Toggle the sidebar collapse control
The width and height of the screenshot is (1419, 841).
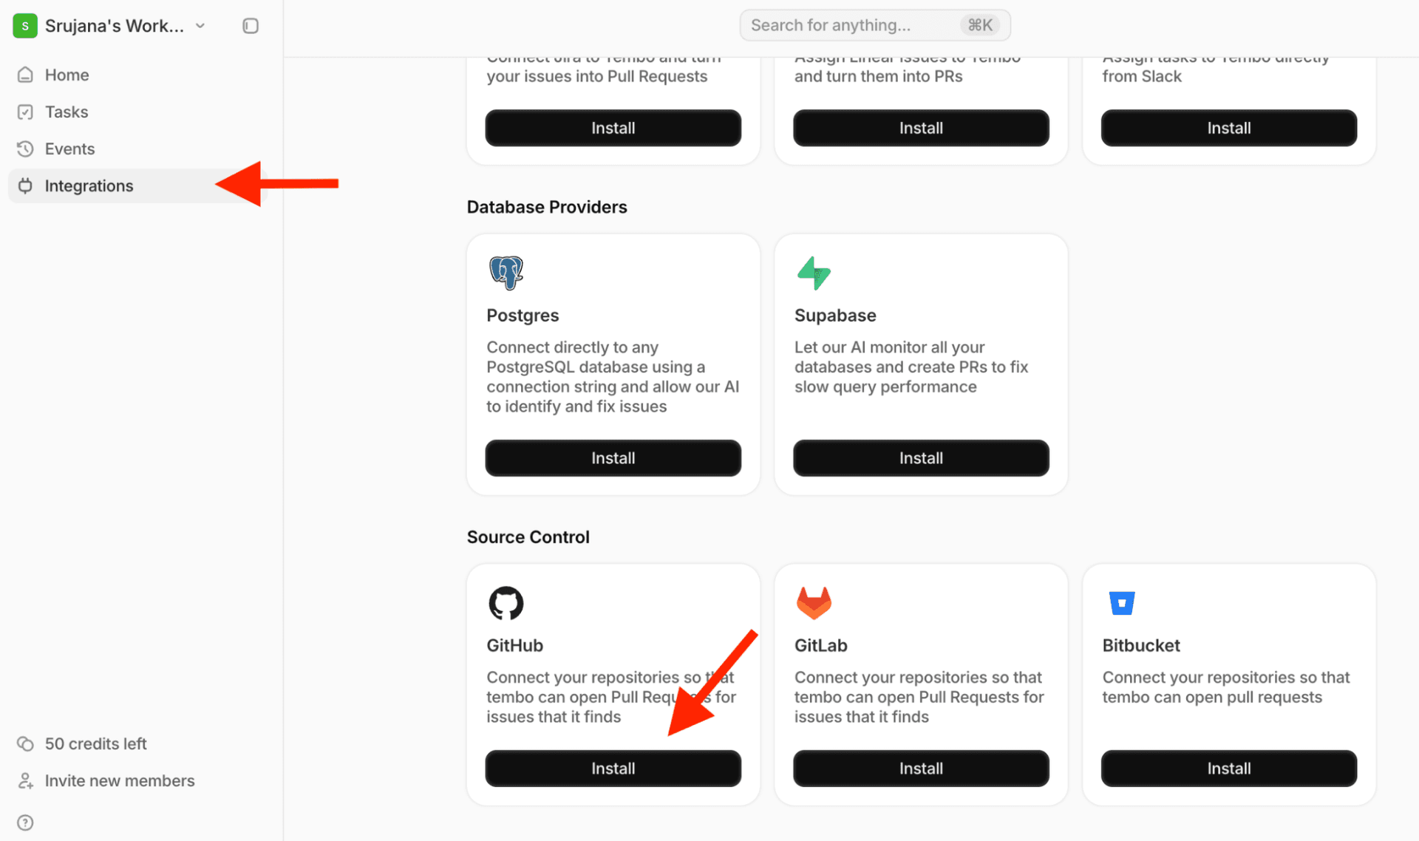(x=250, y=25)
